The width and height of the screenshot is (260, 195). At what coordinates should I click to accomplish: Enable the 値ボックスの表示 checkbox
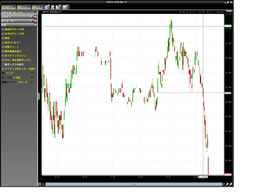[3, 64]
